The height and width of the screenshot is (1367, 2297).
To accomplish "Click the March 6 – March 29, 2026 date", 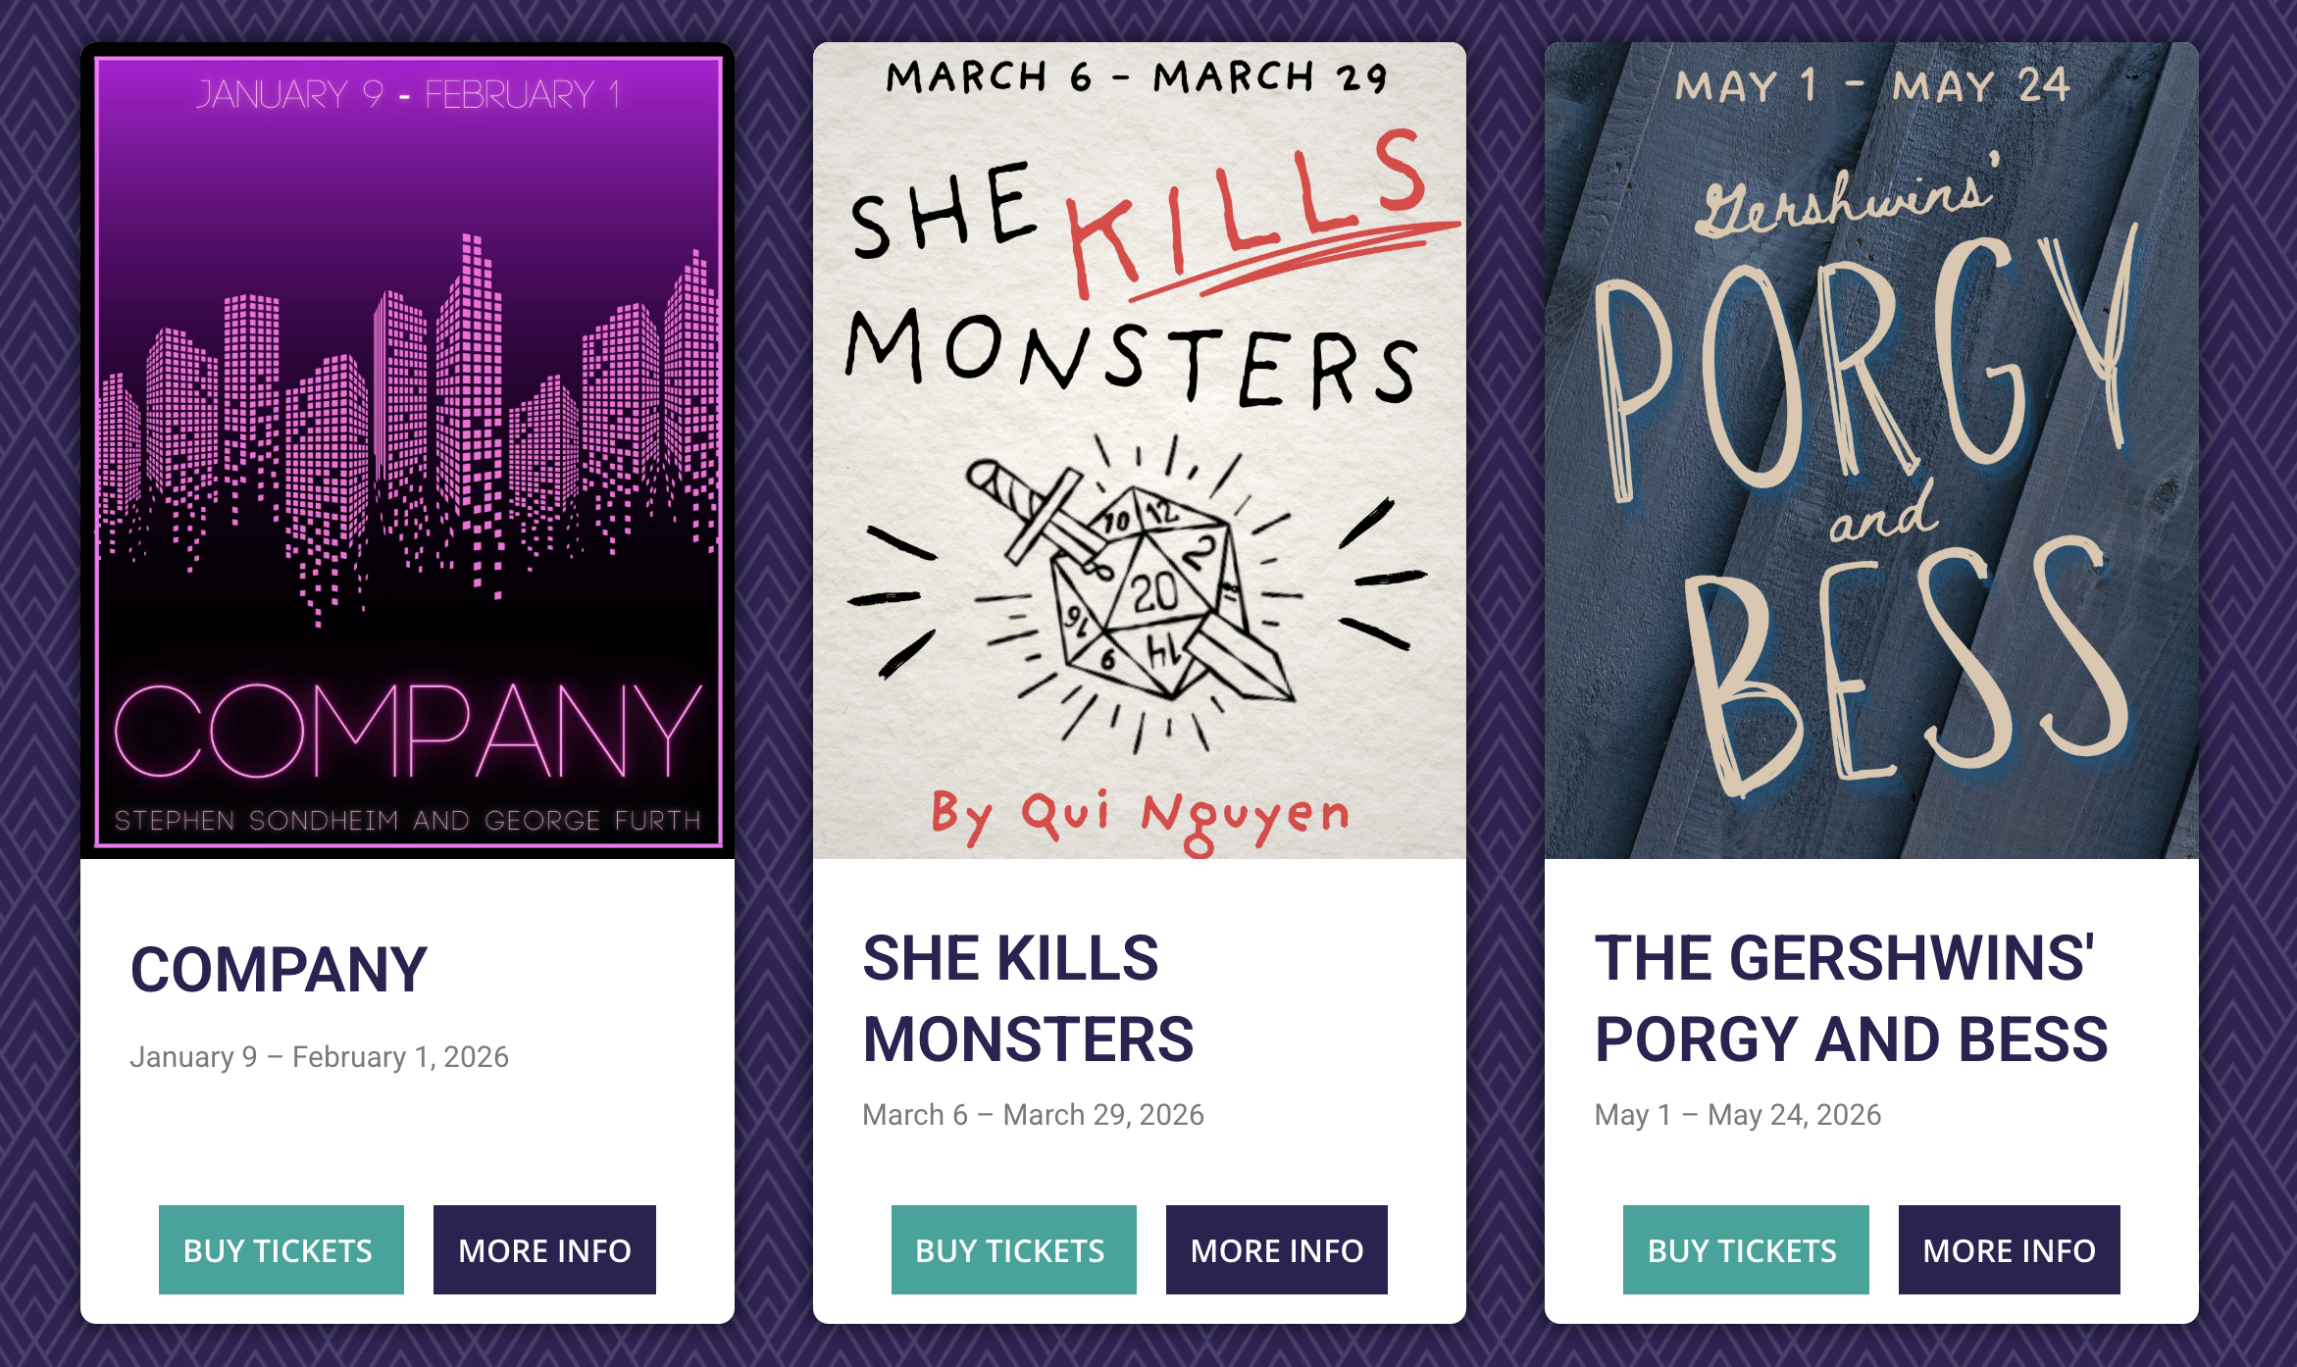I will point(1033,1115).
